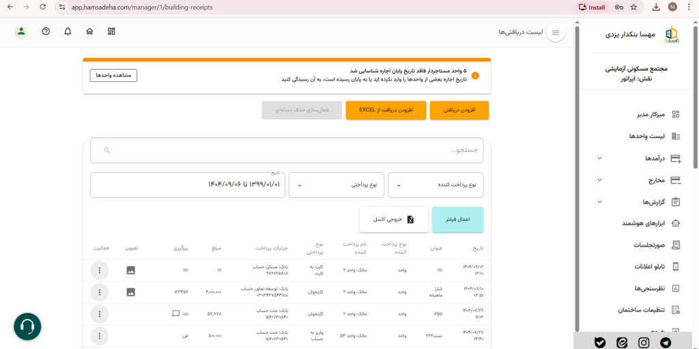The height and width of the screenshot is (349, 699).
Task: Click the نظرسنجی‌ها chart icon
Action: (x=676, y=288)
